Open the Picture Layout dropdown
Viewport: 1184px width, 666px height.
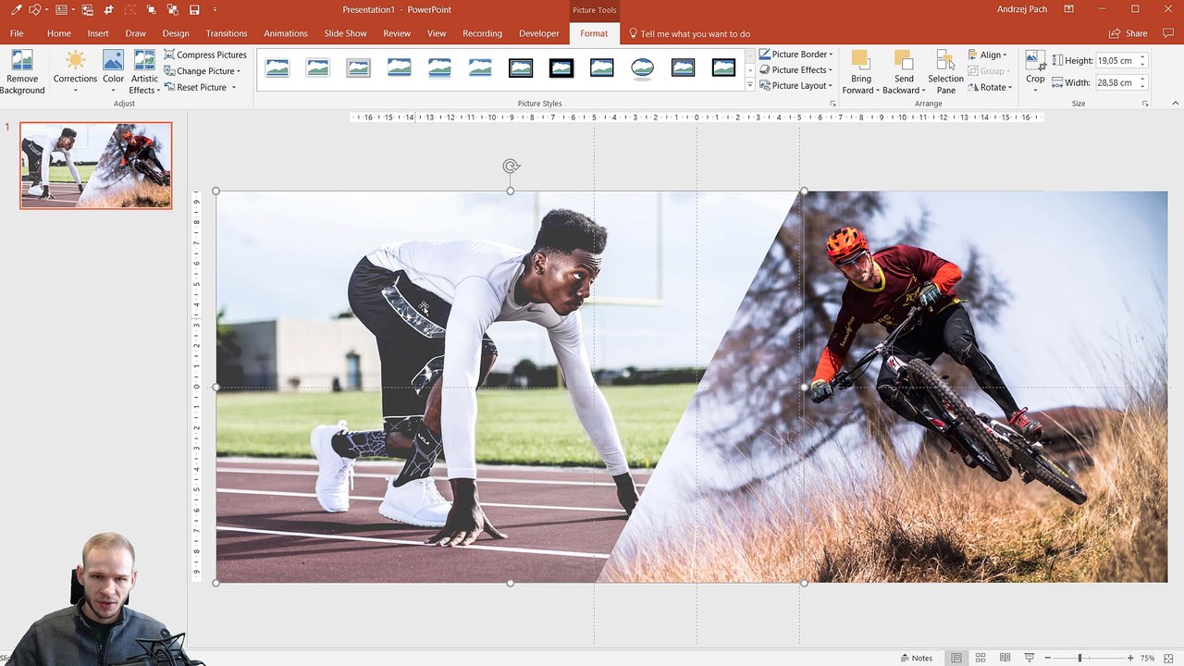tap(795, 86)
